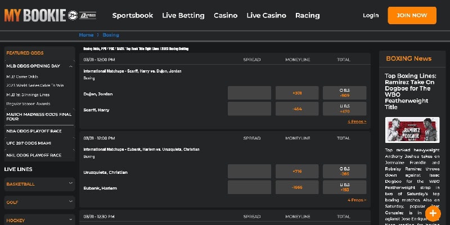Screen dimensions: 450x225
Task: Open the Ramirez Dogboe news thumbnail
Action: [x=412, y=130]
